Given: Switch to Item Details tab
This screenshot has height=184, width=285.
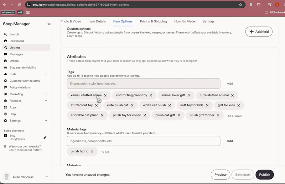Looking at the screenshot, I should click(97, 21).
